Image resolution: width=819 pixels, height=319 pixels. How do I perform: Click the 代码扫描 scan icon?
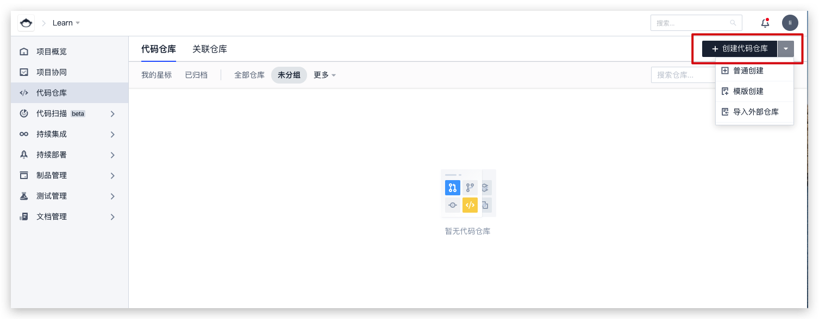click(x=24, y=113)
